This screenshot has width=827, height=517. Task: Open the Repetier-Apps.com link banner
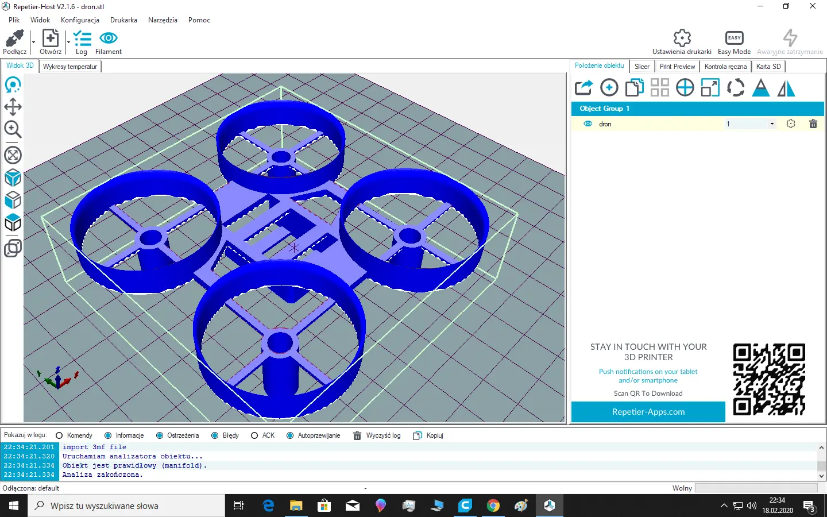pyautogui.click(x=648, y=412)
